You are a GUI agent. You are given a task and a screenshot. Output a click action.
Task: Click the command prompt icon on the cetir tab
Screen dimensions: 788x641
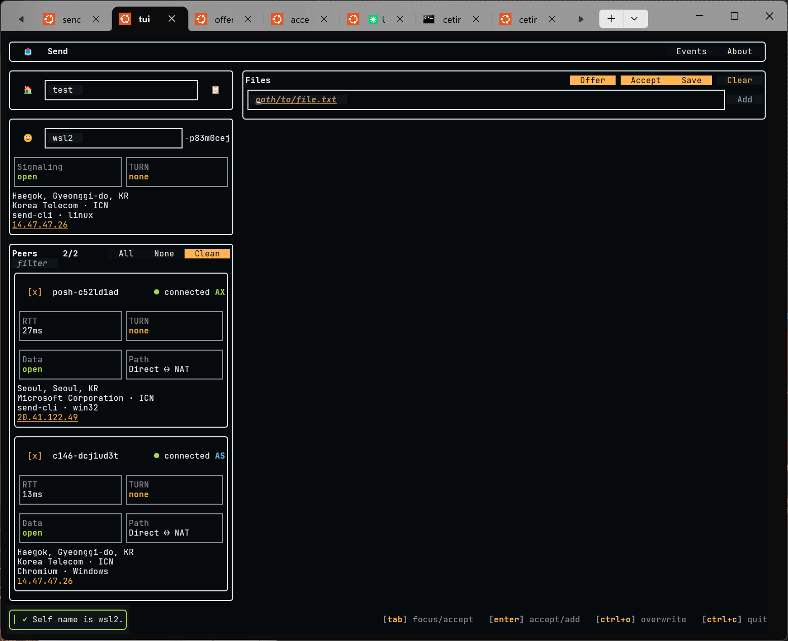[429, 19]
